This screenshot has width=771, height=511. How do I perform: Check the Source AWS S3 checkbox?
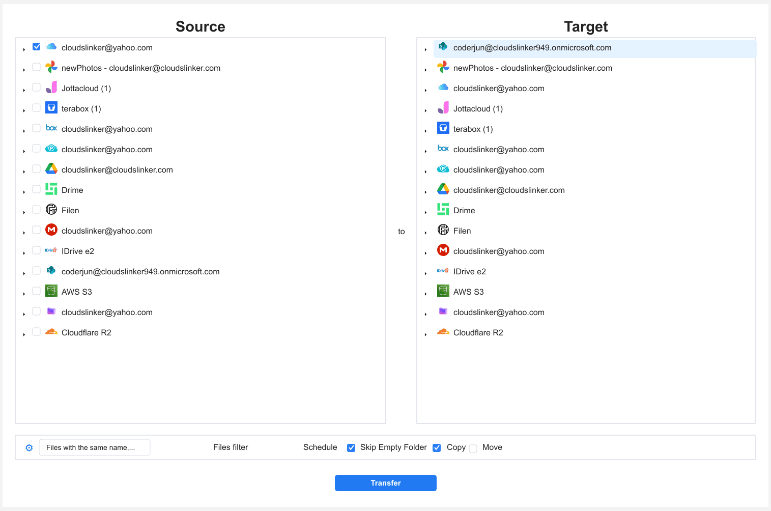click(37, 291)
